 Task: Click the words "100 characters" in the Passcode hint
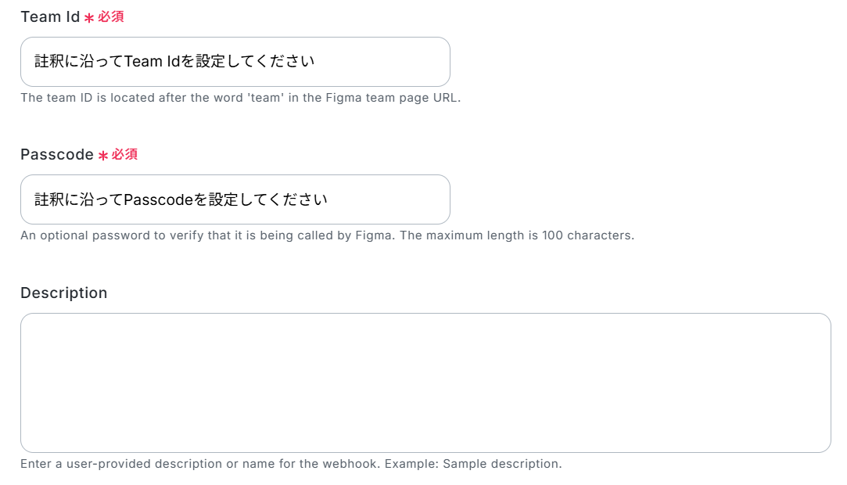[588, 235]
